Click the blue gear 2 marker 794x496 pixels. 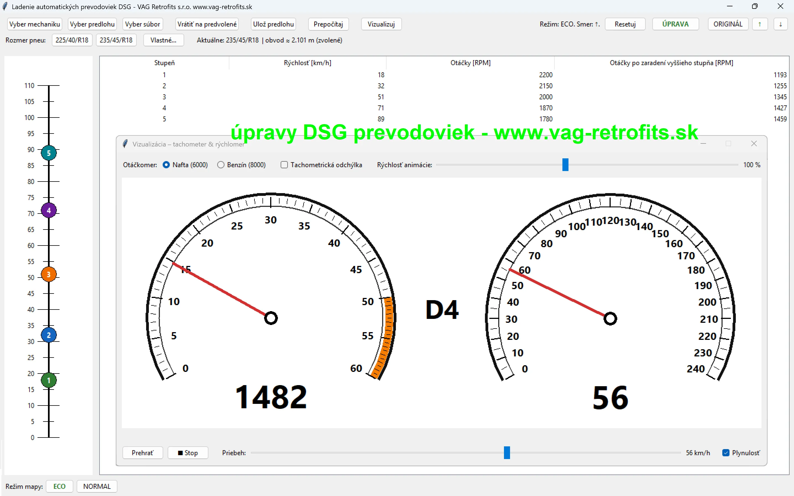point(49,335)
